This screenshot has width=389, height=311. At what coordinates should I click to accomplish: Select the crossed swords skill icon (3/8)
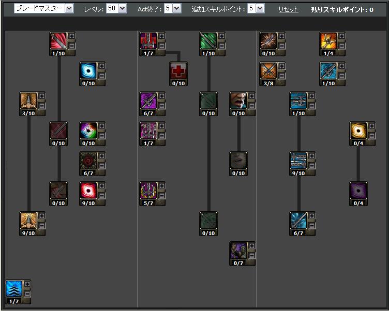(x=268, y=71)
